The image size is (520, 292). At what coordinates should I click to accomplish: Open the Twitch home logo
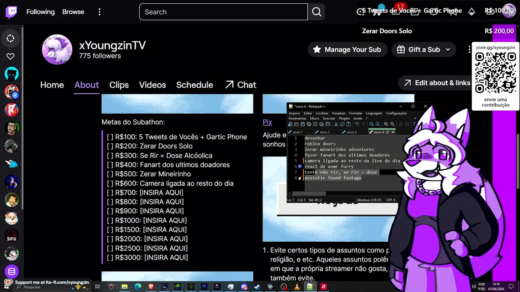[x=11, y=12]
